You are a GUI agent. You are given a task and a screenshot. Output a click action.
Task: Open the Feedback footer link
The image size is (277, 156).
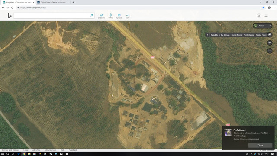73,150
